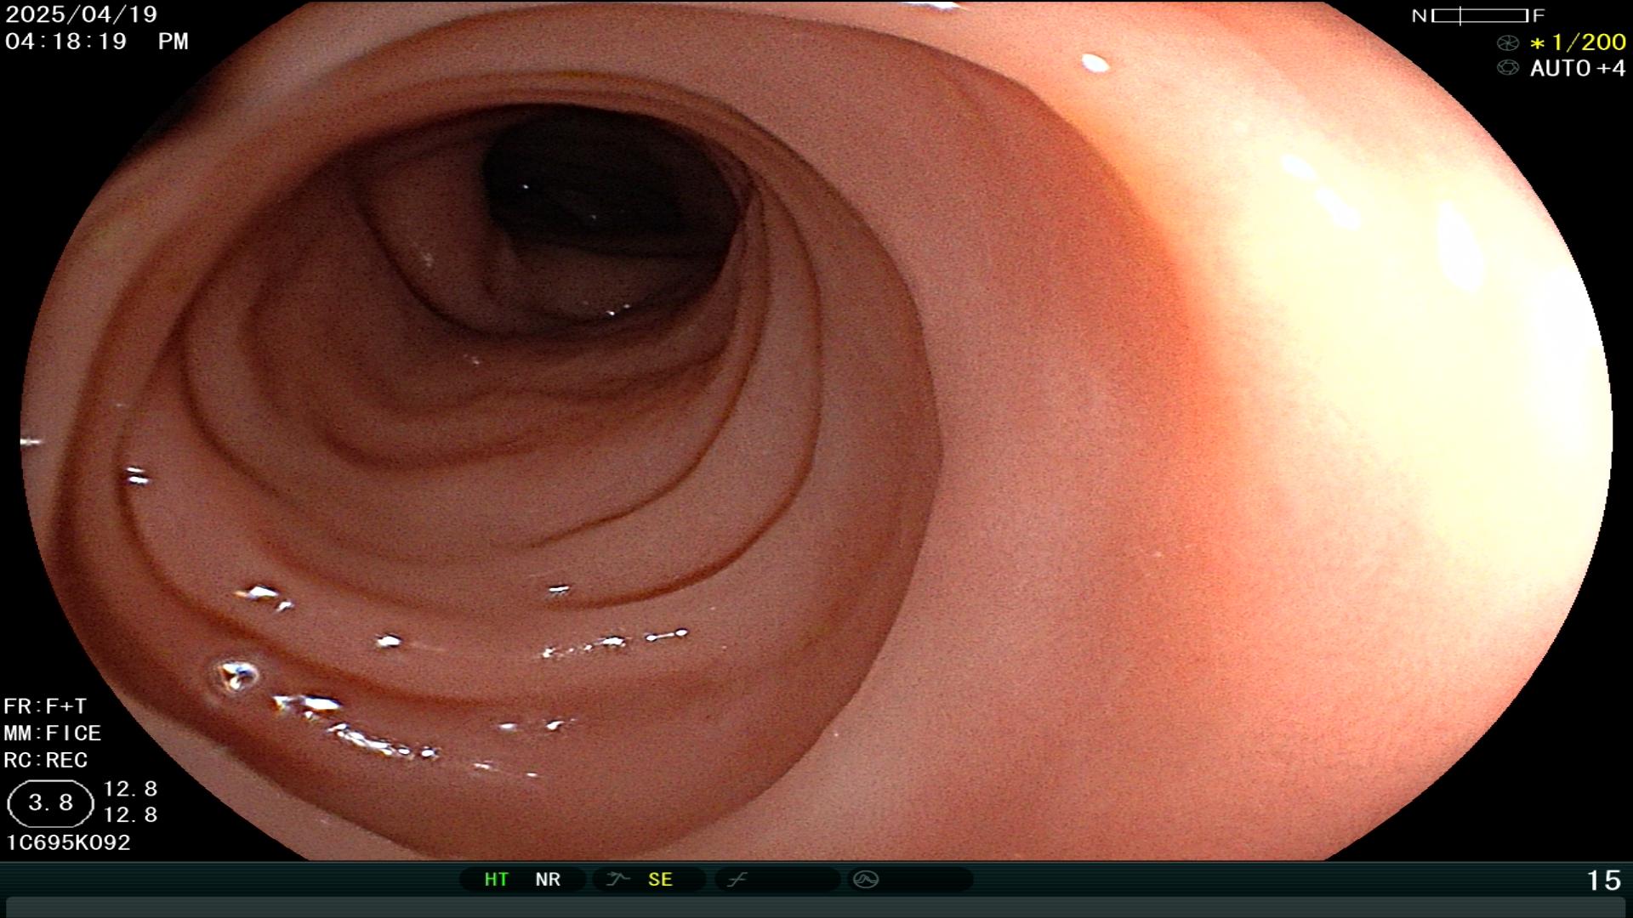Screen dimensions: 1633x918
Task: Toggle the NR noise reduction indicator
Action: pos(548,880)
